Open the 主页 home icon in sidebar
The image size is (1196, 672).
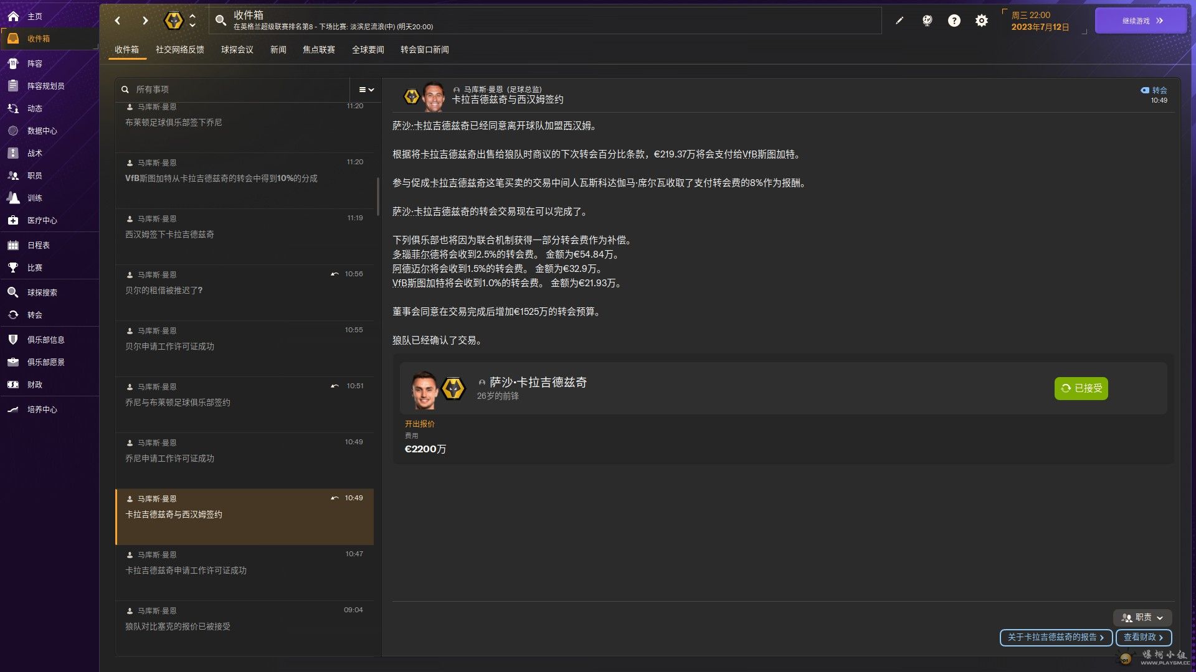13,16
